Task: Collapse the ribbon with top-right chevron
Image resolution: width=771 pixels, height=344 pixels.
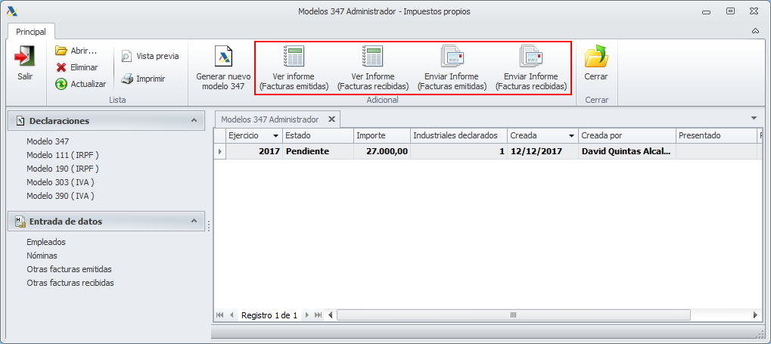Action: tap(755, 31)
